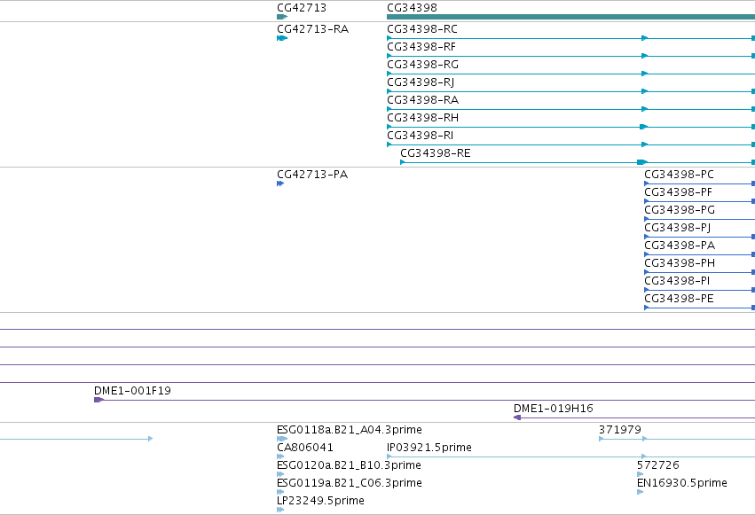Click the CG34398-RH exon block
Screen dimensions: 755x515
643,127
